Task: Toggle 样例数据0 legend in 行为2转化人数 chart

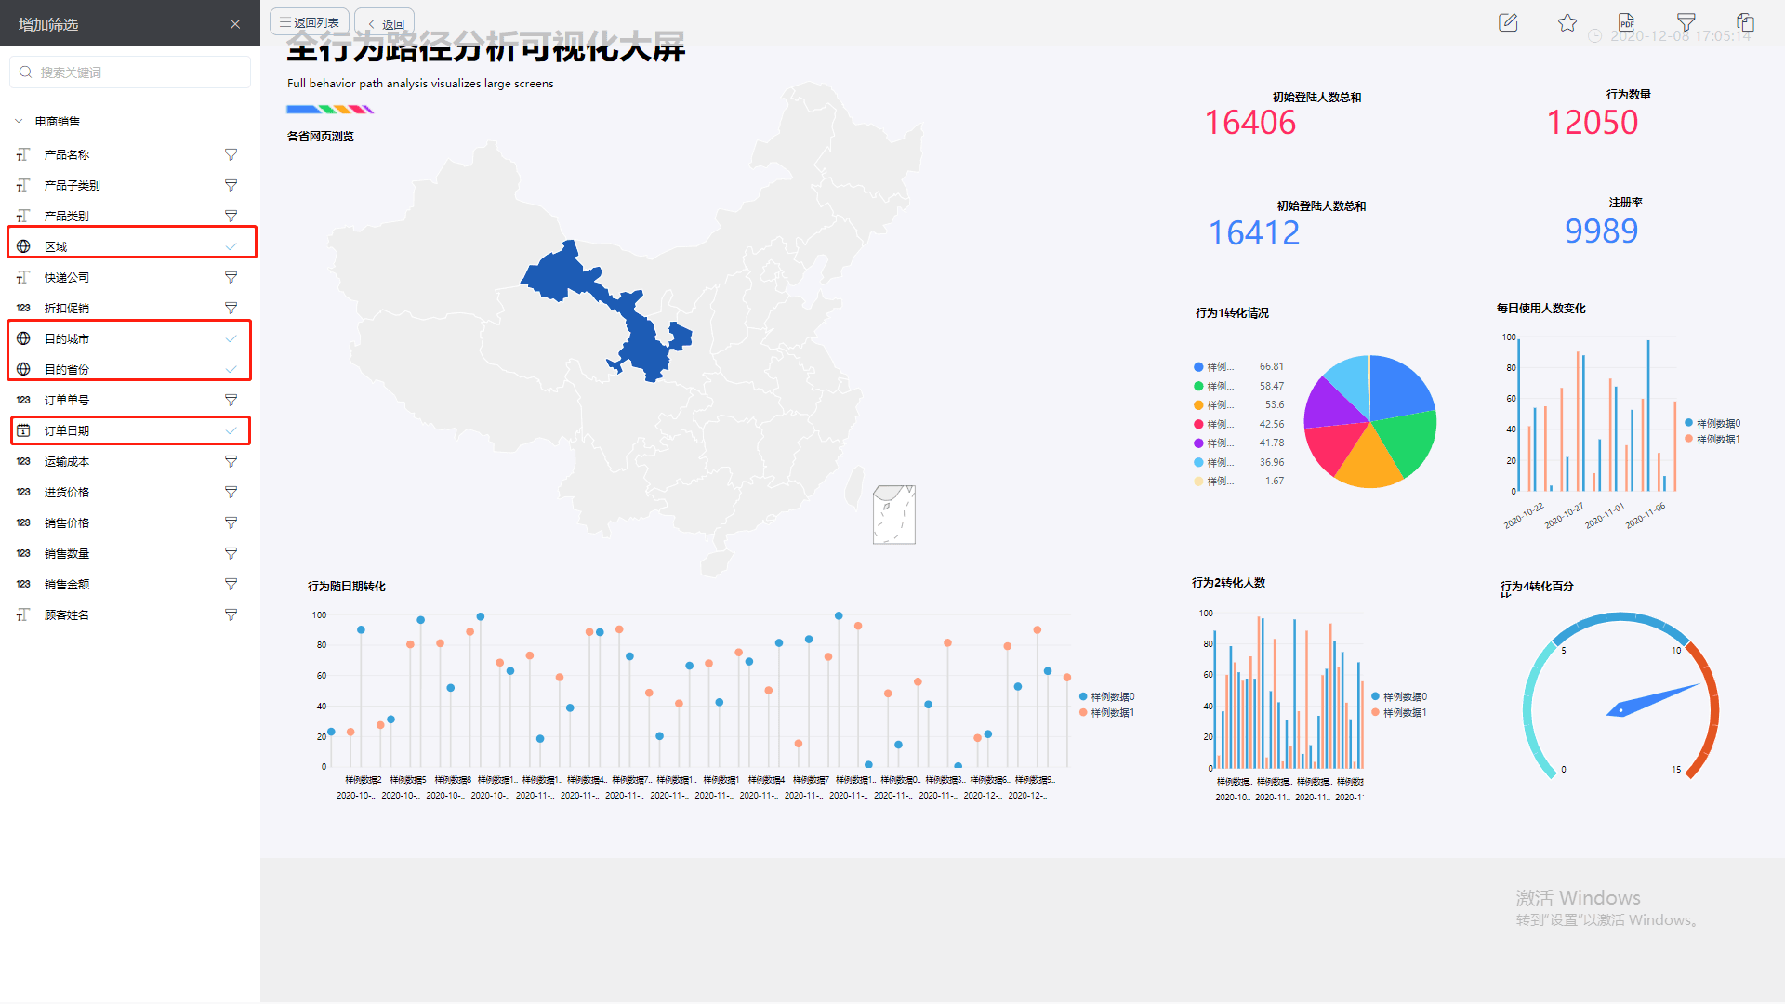Action: [x=1399, y=697]
